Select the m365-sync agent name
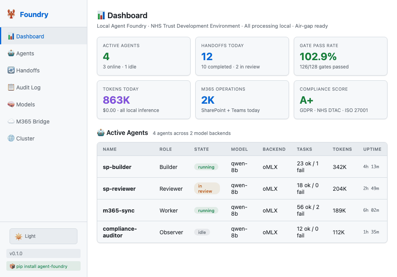This screenshot has width=397, height=277. tap(118, 211)
